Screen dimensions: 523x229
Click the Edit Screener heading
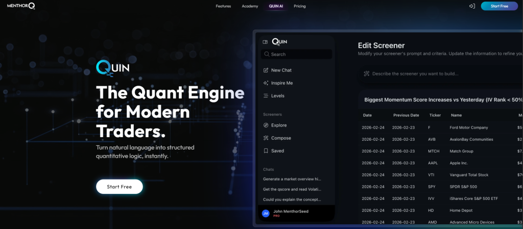tap(381, 45)
